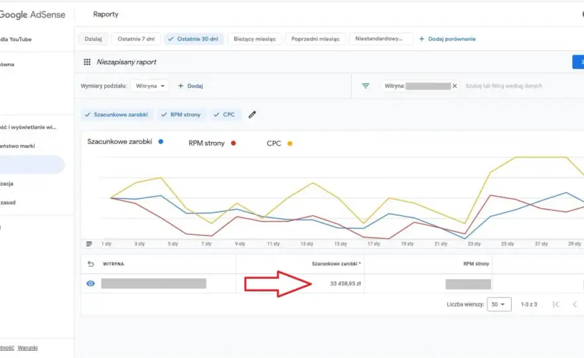584x358 pixels.
Task: Click the blue Szacunkowe zarobki legend dot
Action: [161, 141]
